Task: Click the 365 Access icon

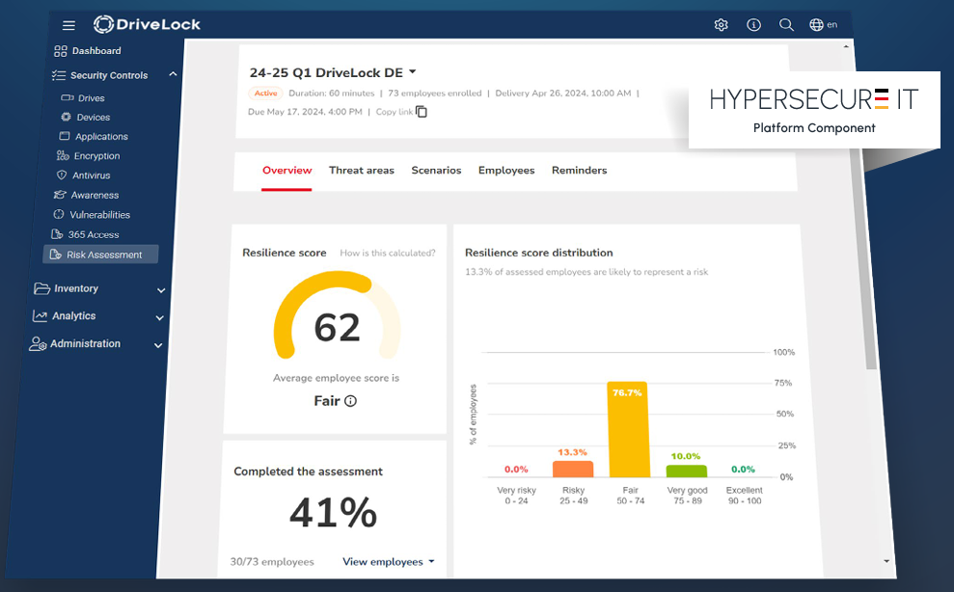Action: click(x=57, y=234)
